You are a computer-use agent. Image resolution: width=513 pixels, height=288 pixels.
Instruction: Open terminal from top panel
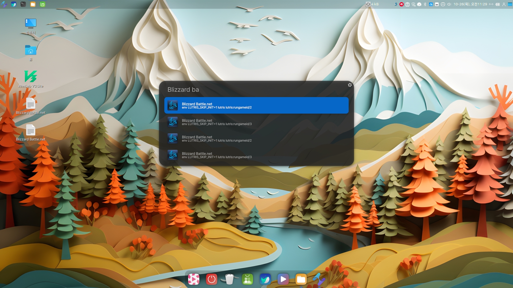tap(23, 4)
